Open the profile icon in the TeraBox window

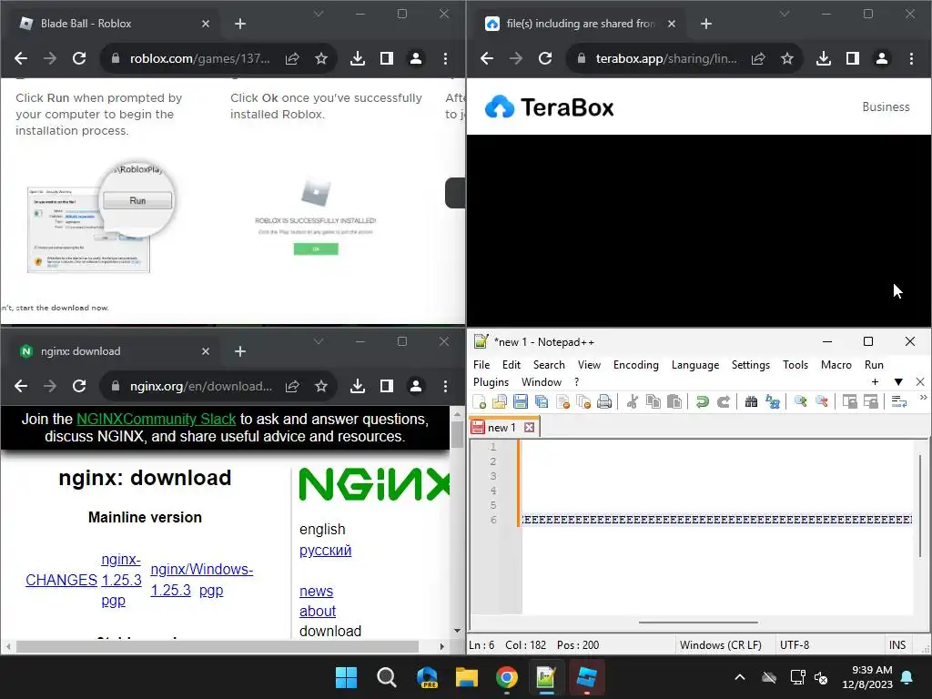pyautogui.click(x=881, y=58)
